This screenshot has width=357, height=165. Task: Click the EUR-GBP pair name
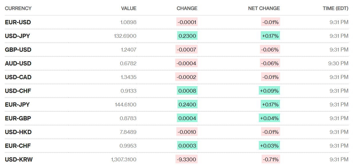click(18, 118)
